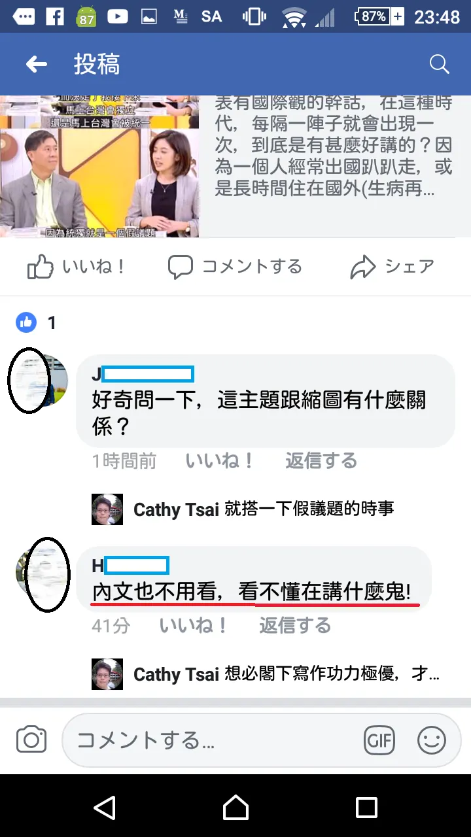The image size is (471, 837).
Task: Open the emoji smiley picker
Action: click(432, 740)
